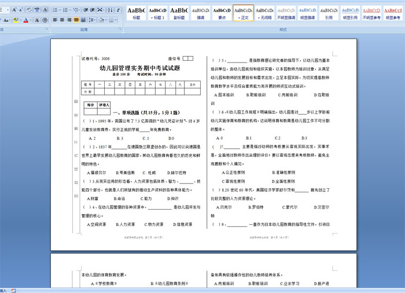Apply red font color
This screenshot has width=405, height=293.
(x=25, y=20)
